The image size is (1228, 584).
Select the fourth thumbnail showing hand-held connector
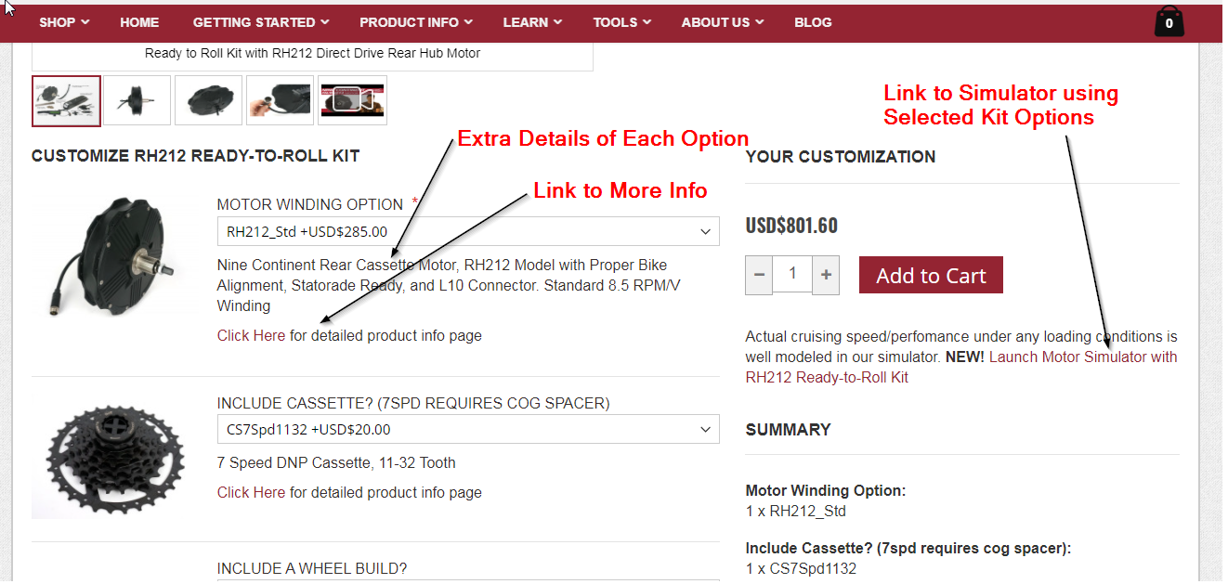pyautogui.click(x=281, y=100)
